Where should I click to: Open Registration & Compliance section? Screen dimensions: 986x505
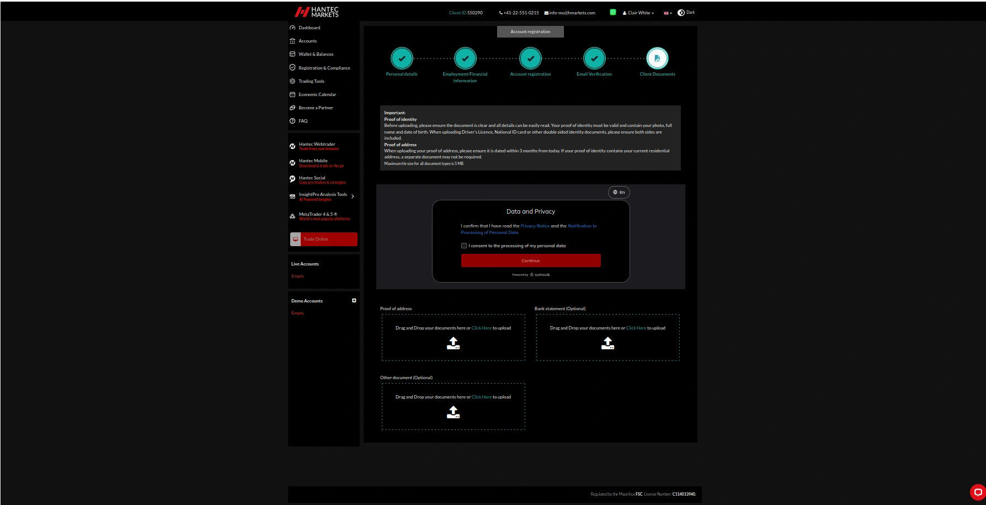pyautogui.click(x=324, y=67)
